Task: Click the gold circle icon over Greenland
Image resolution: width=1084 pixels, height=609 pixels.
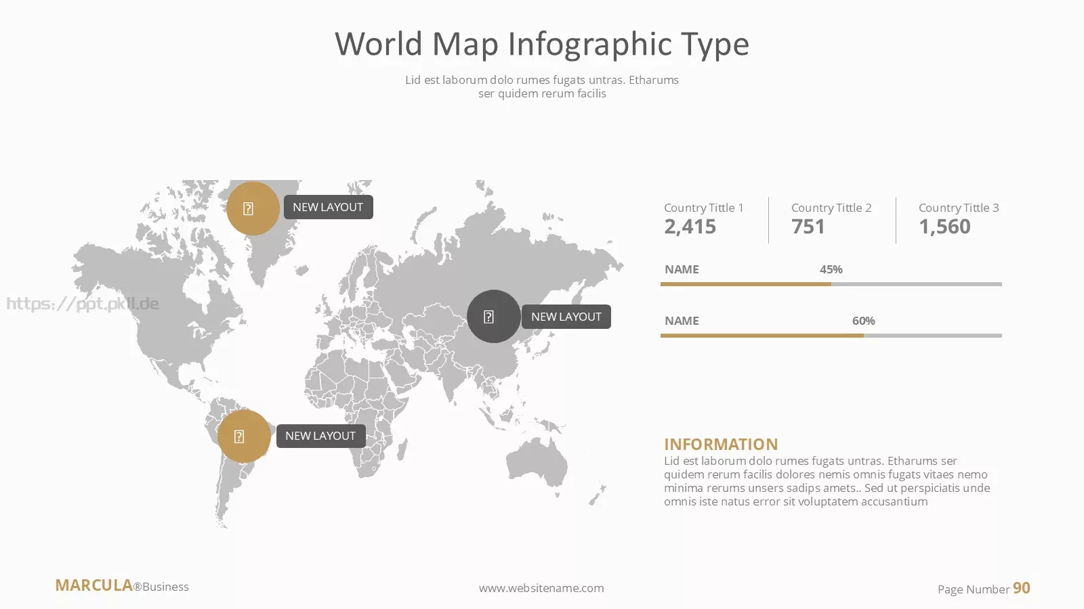Action: coord(253,208)
